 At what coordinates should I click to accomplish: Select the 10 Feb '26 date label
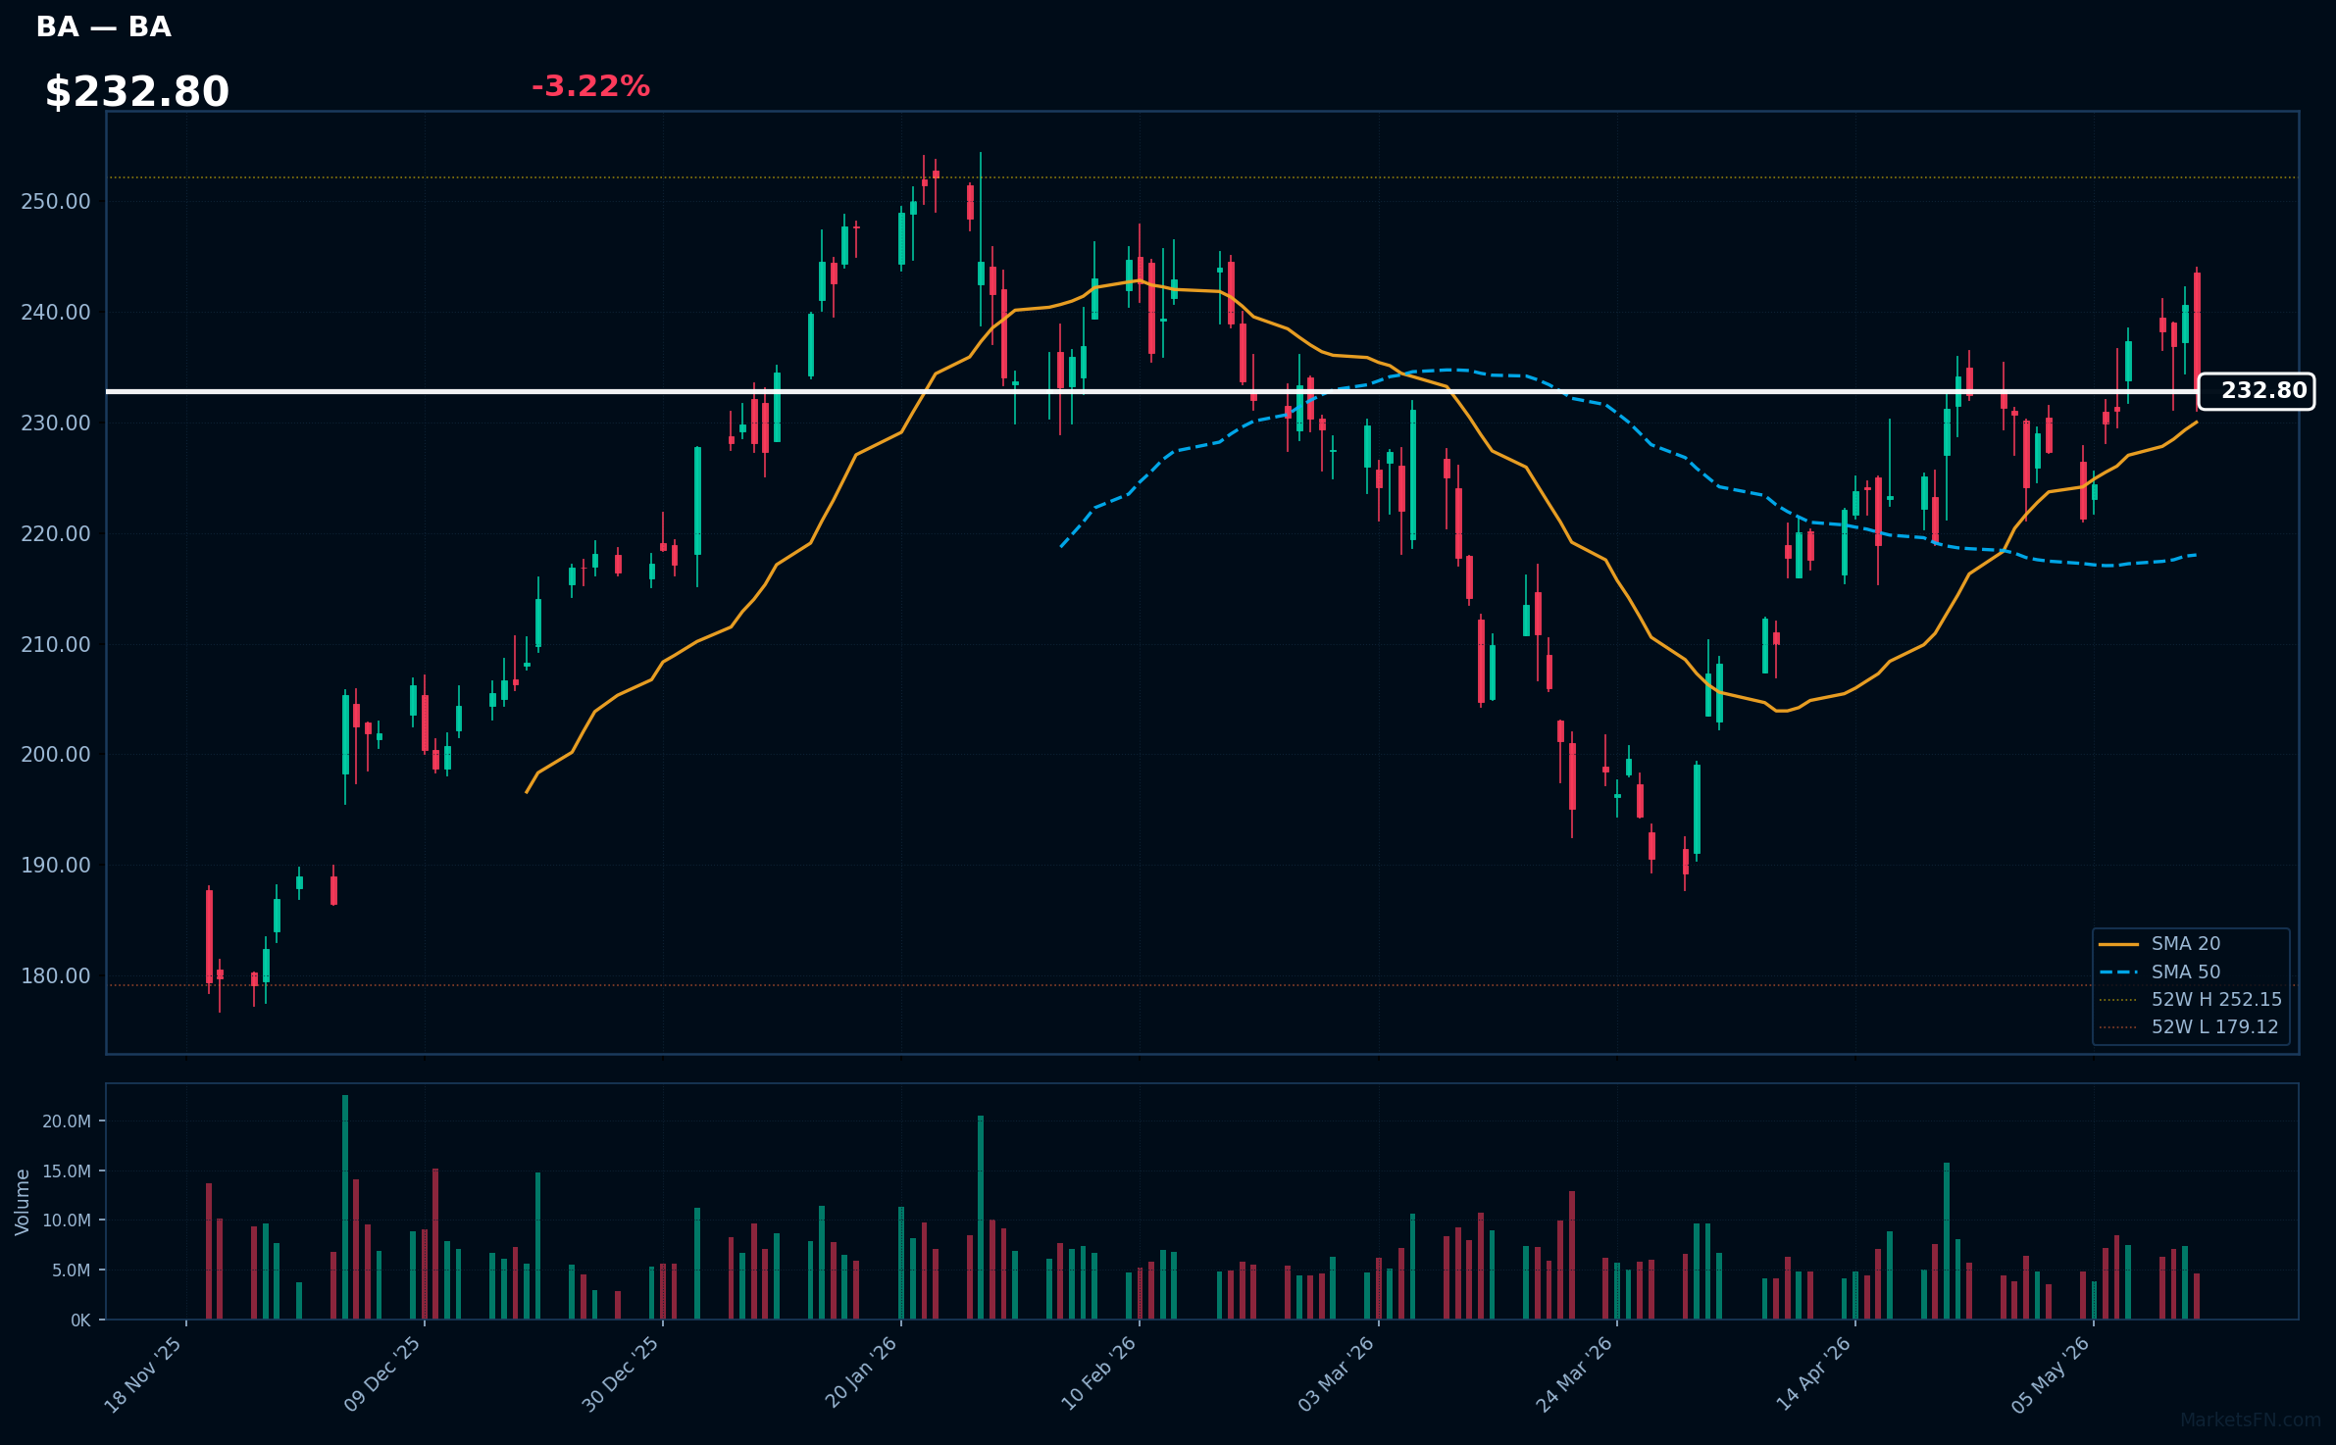(x=1098, y=1374)
